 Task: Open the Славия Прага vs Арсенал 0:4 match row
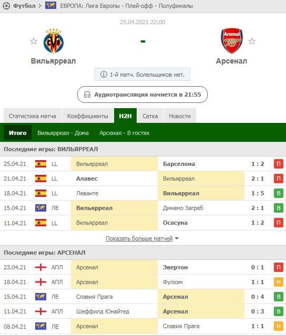coord(143,297)
